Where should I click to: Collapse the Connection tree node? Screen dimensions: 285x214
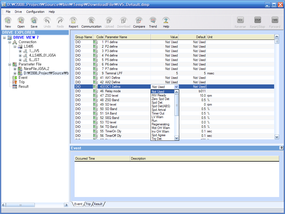pos(10,42)
